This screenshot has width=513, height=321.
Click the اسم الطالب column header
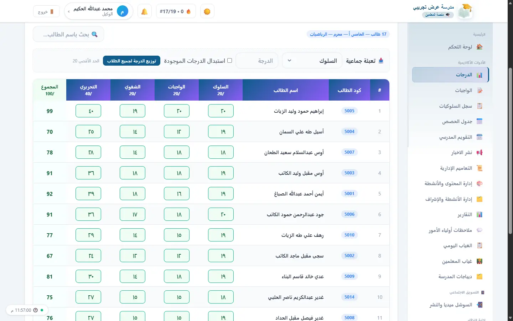pos(286,90)
